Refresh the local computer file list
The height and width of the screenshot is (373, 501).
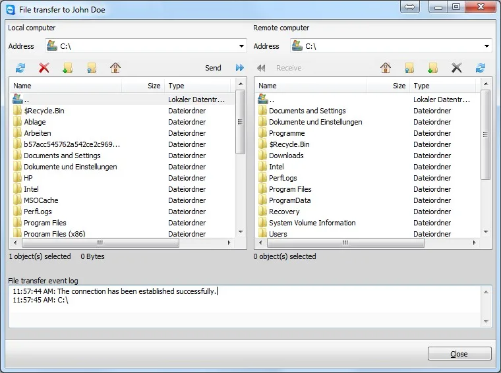[20, 68]
